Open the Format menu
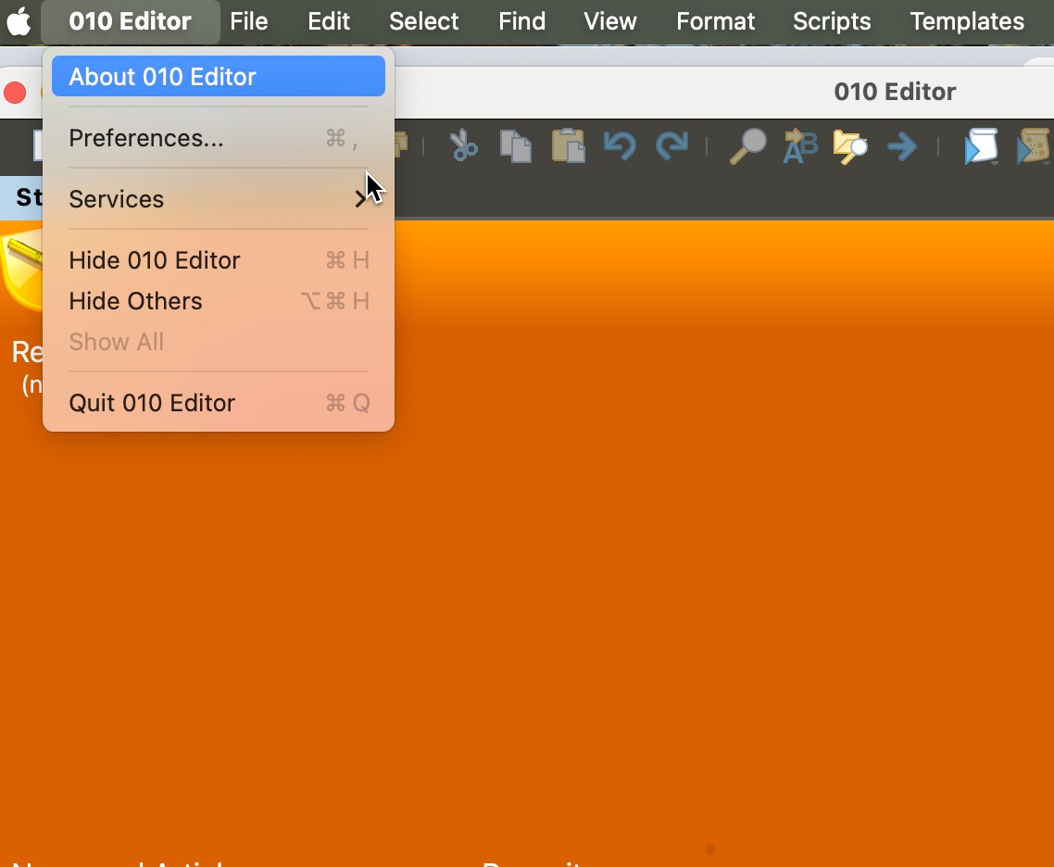The height and width of the screenshot is (867, 1054). click(x=715, y=21)
